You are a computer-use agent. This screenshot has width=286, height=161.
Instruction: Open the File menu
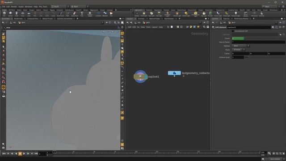pyautogui.click(x=4, y=7)
